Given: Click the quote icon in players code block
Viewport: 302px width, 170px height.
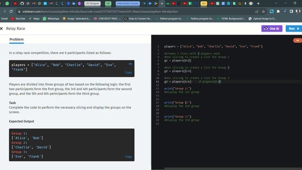Looking at the screenshot, I should (130, 64).
